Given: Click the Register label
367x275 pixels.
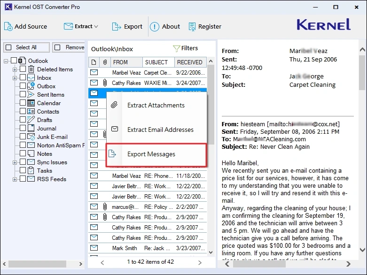Looking at the screenshot, I should [x=210, y=27].
